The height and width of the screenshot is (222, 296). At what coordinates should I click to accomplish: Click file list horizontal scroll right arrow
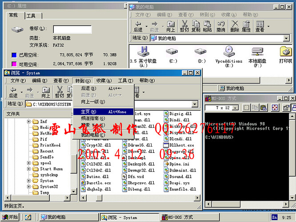197,198
